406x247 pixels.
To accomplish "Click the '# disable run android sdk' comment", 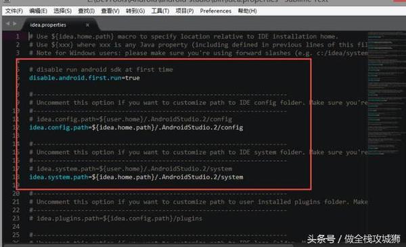I will coord(101,70).
